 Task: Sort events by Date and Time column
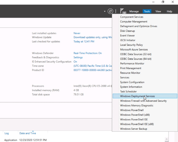(28, 133)
